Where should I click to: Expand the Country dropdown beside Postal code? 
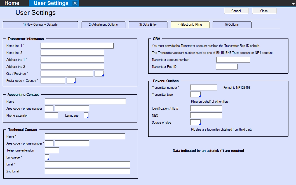click(71, 81)
